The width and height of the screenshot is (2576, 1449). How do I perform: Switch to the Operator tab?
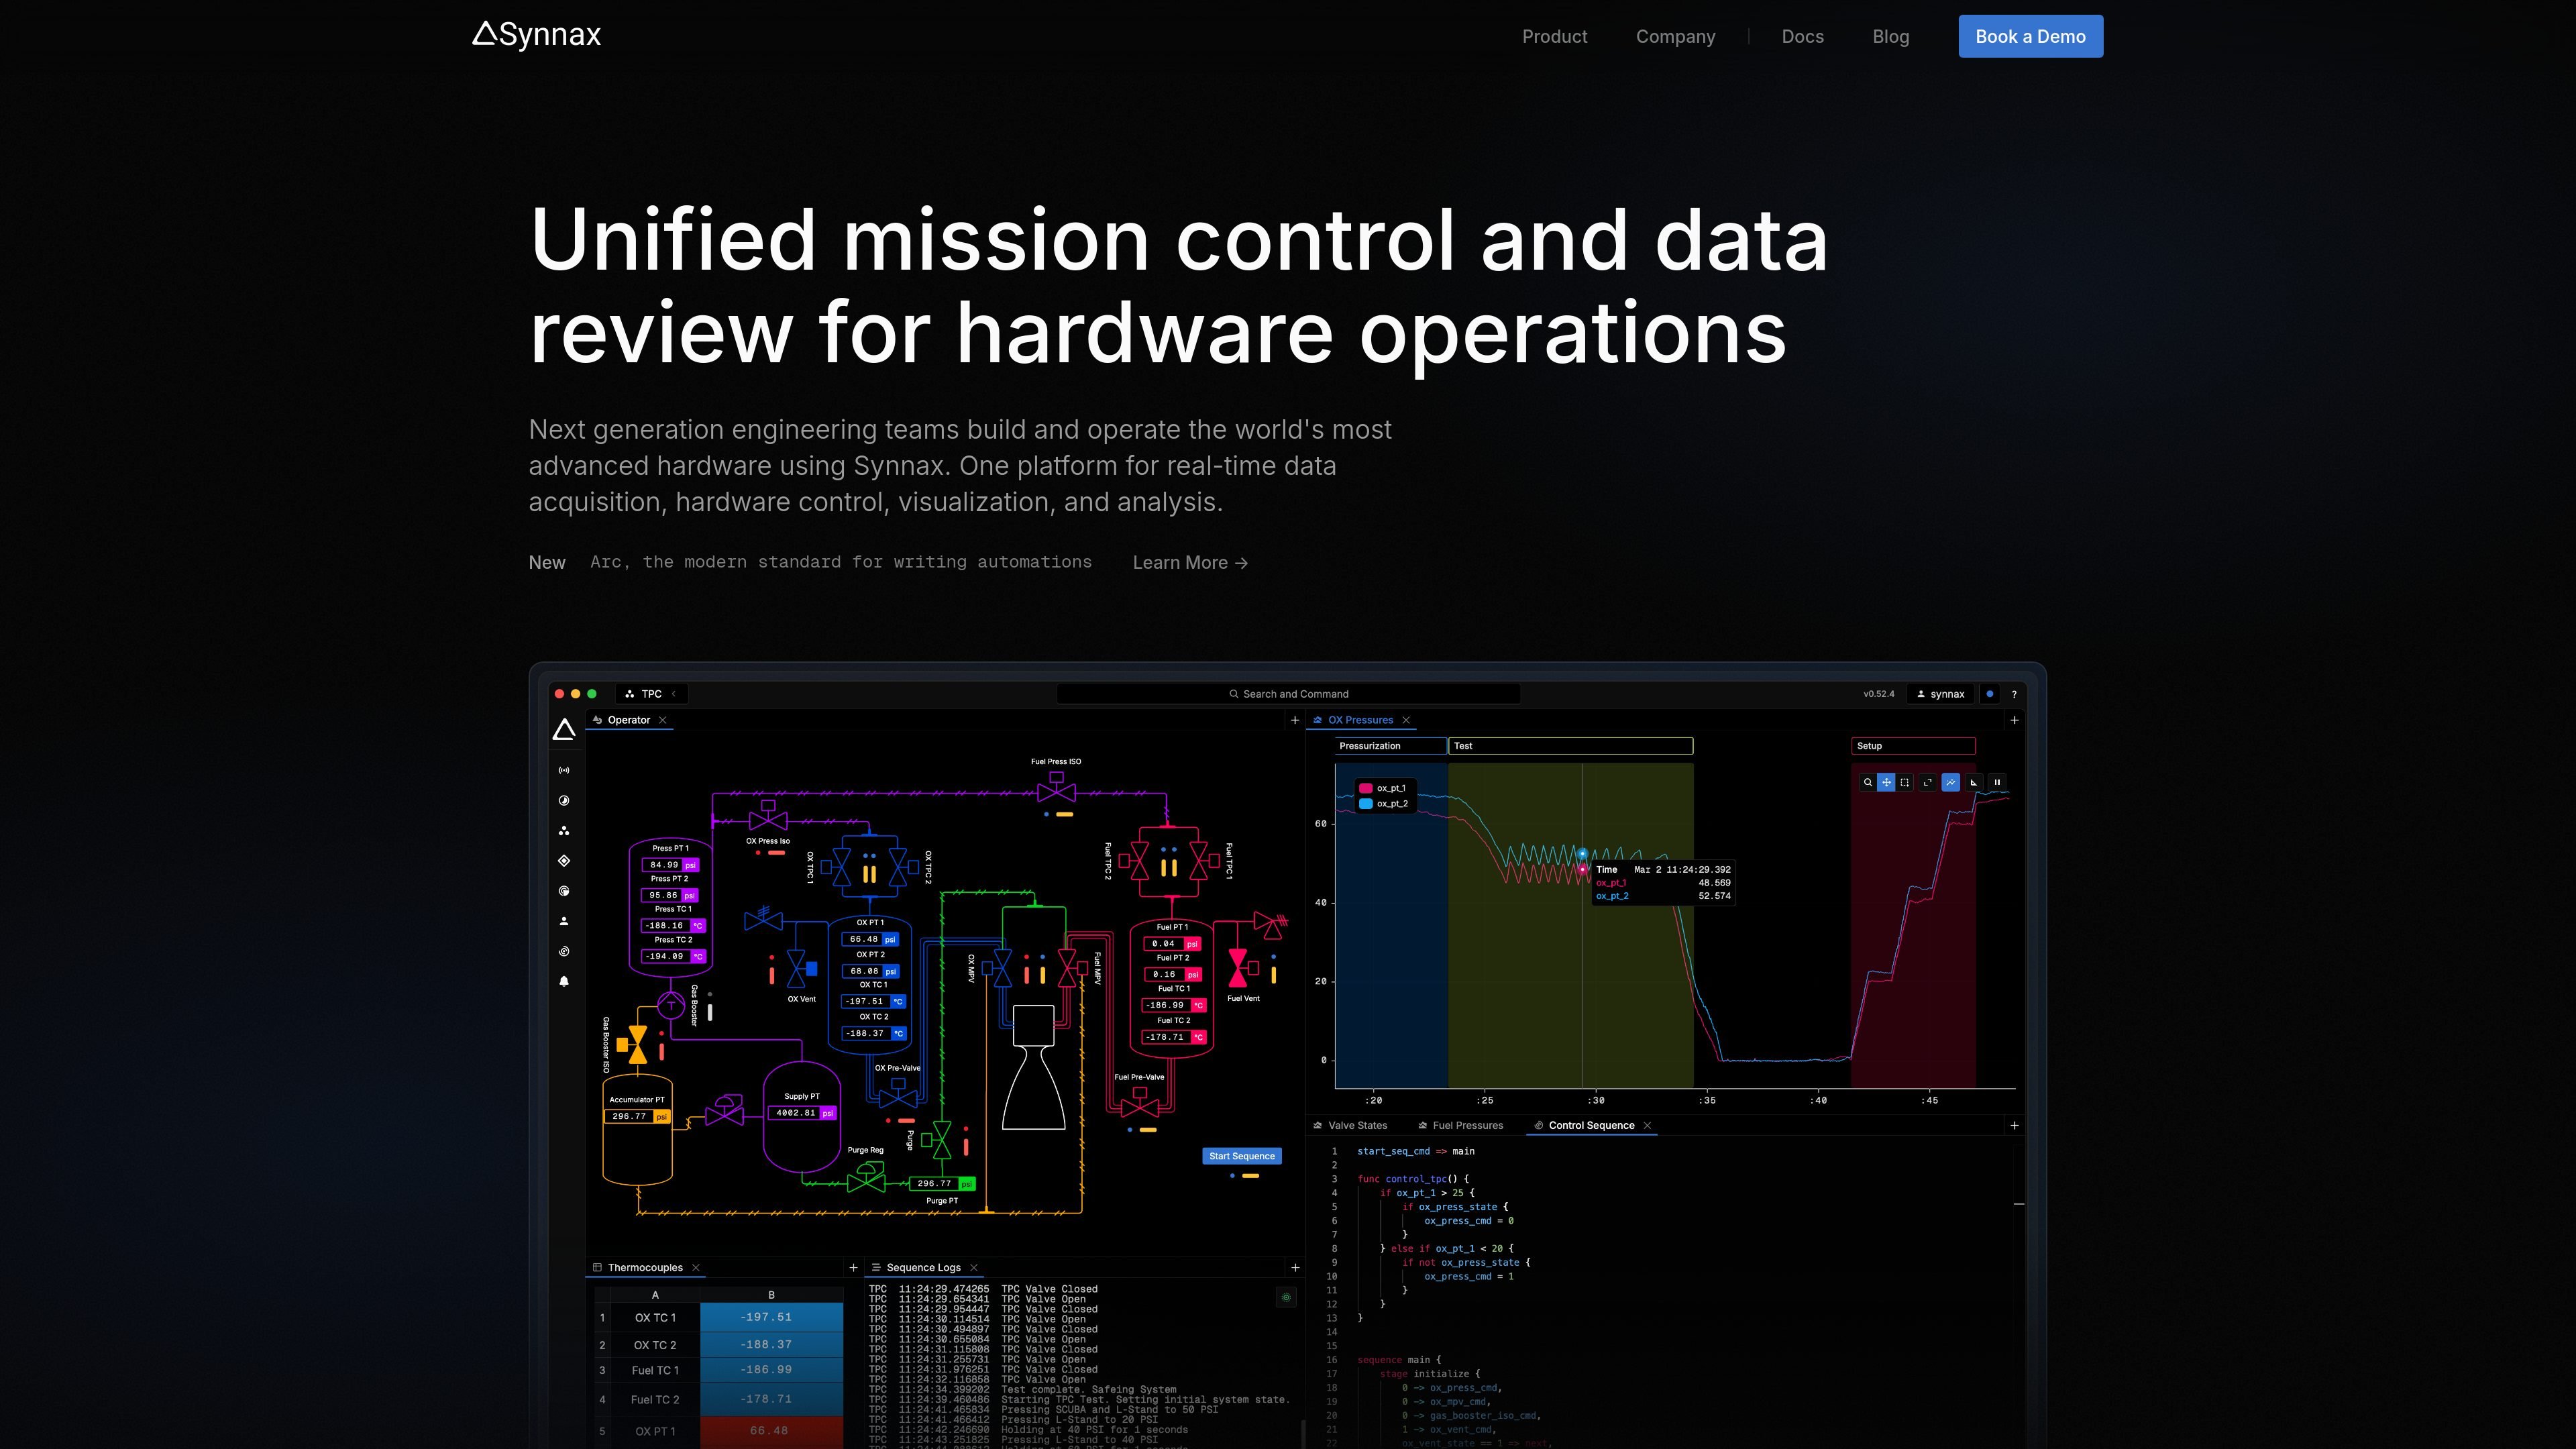[628, 720]
